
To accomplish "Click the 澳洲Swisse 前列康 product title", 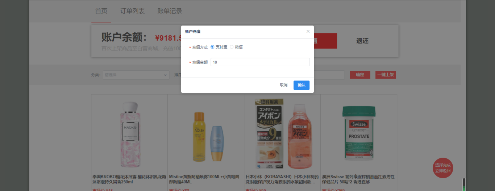I will [359, 179].
